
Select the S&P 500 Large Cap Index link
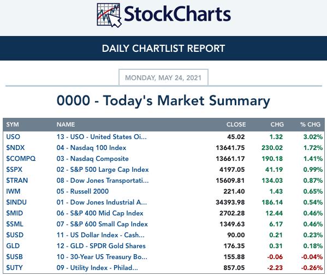(103, 169)
